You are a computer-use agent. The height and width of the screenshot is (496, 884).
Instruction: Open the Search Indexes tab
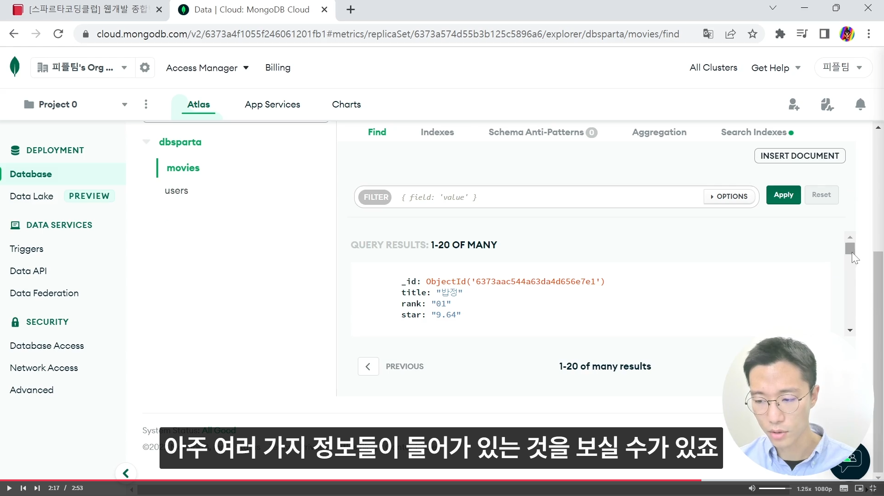757,132
